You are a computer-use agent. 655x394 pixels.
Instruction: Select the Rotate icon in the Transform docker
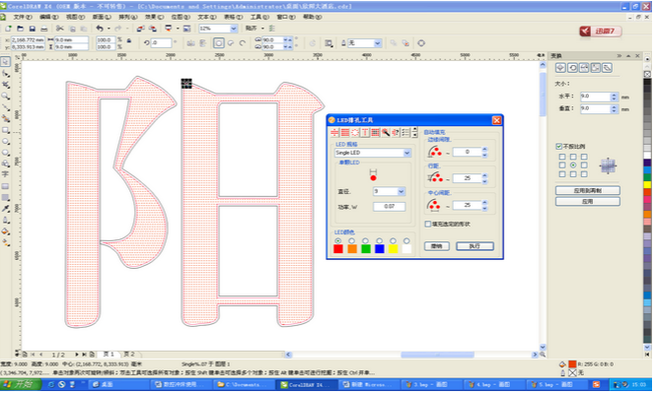[x=574, y=68]
